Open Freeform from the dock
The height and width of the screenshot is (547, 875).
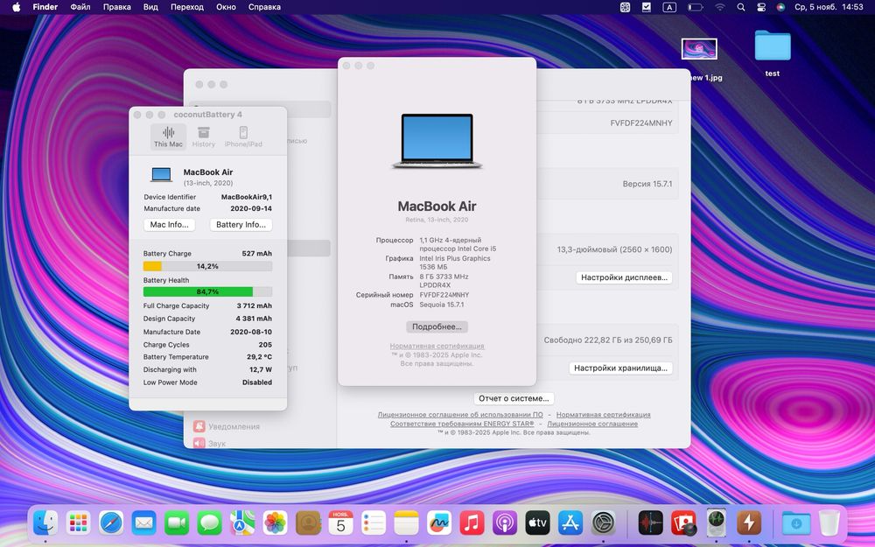[439, 523]
